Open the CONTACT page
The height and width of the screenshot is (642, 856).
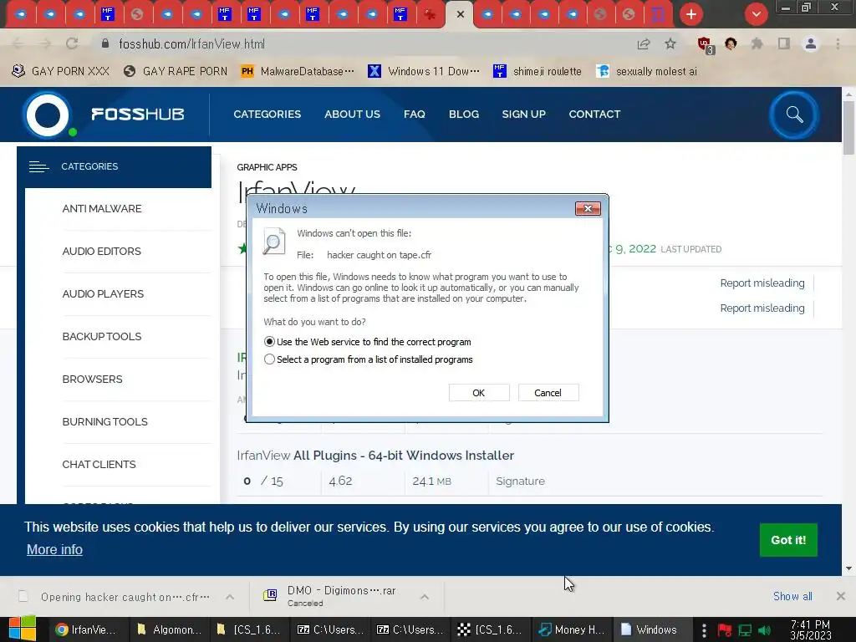coord(594,114)
